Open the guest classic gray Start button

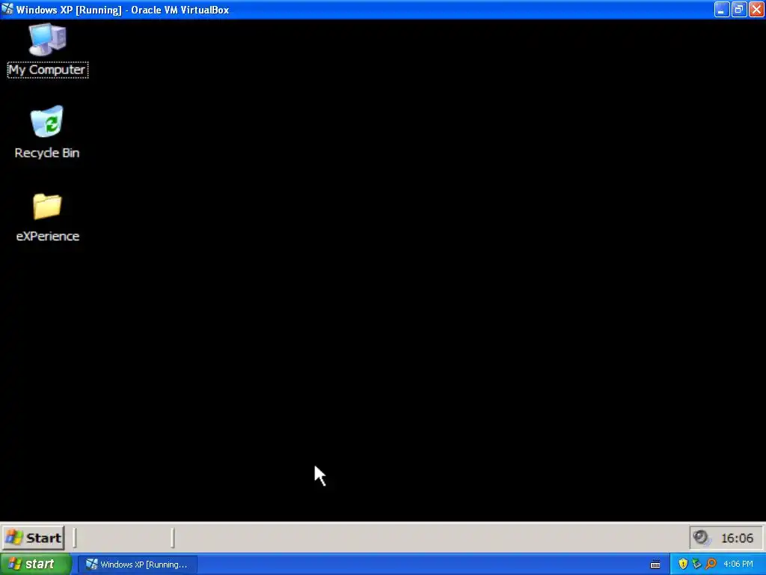pos(33,538)
